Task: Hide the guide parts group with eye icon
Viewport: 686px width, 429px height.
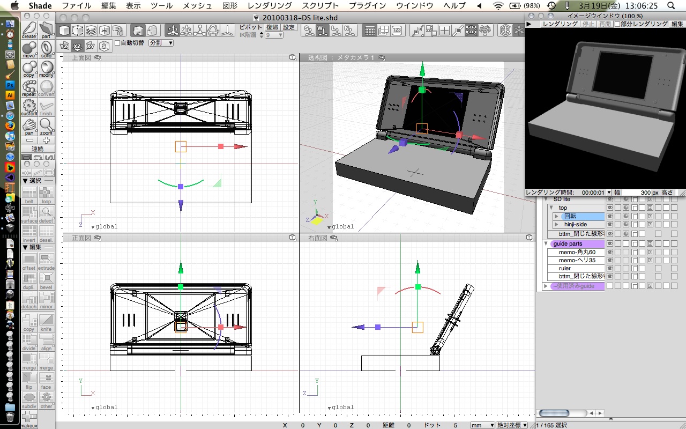Action: [609, 243]
